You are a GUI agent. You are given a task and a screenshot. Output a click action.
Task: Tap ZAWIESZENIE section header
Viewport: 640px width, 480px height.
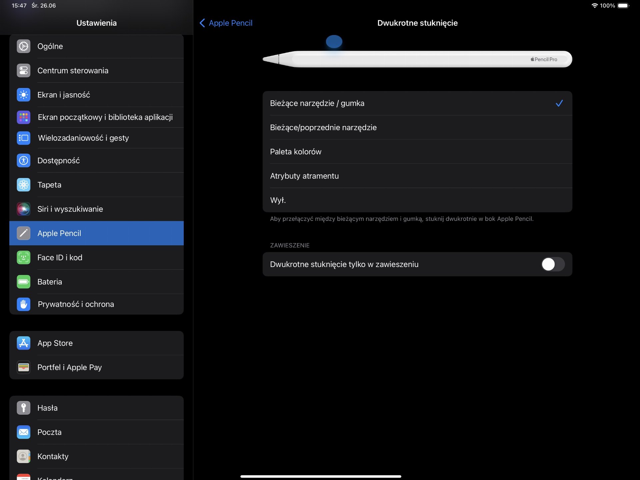(x=290, y=245)
